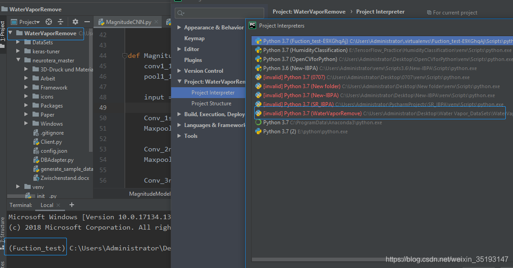The image size is (513, 268).
Task: Open the Z-Structure side tool tab
Action: (3, 230)
